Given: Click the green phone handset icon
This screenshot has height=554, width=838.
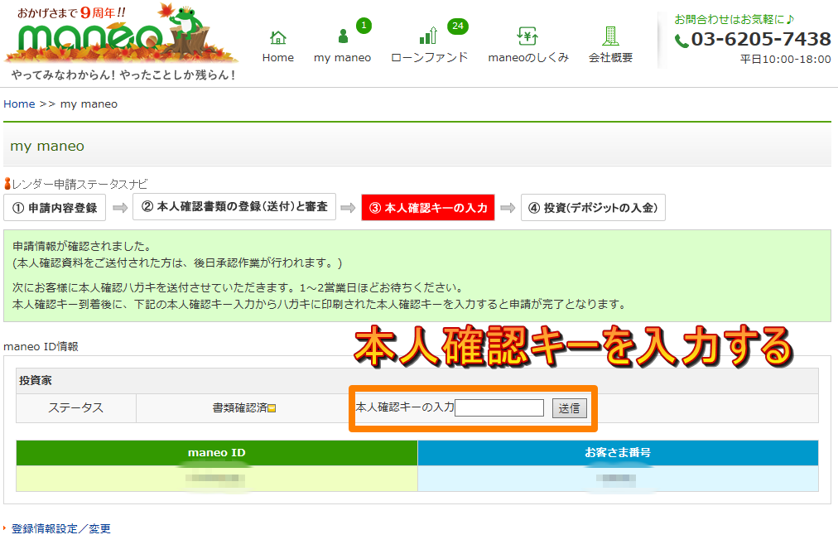Looking at the screenshot, I should coord(681,41).
